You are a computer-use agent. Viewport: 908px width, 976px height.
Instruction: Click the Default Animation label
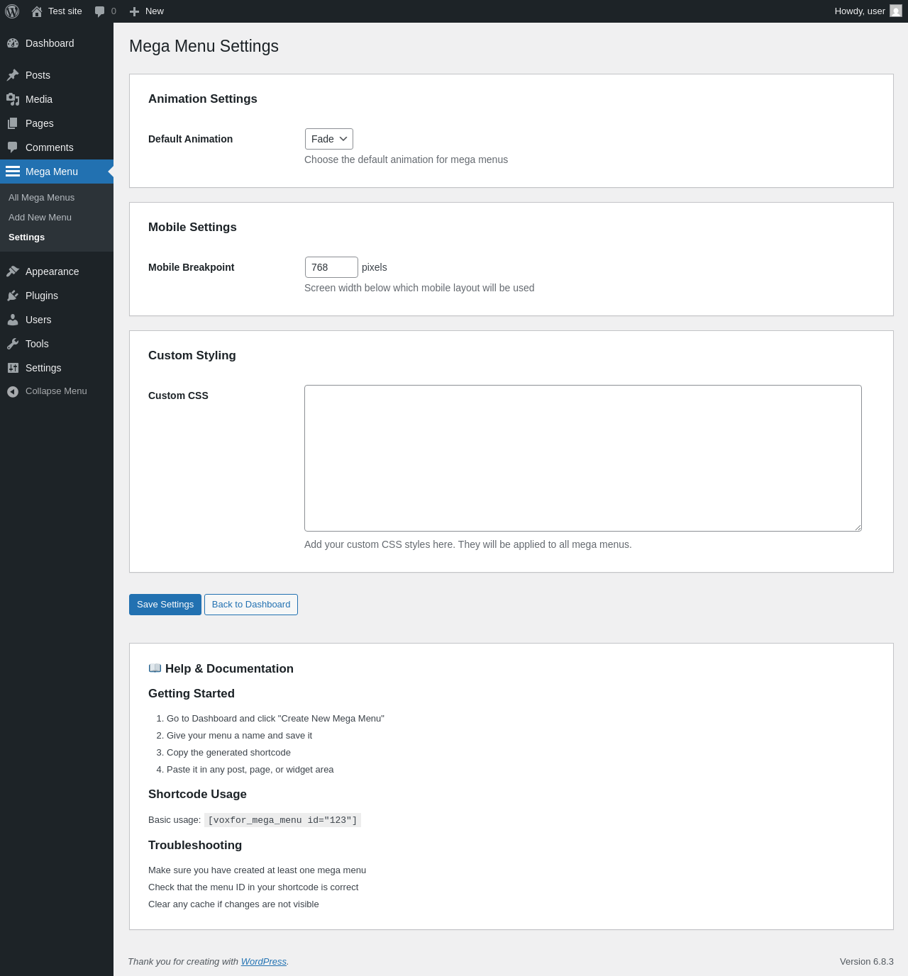[x=190, y=139]
